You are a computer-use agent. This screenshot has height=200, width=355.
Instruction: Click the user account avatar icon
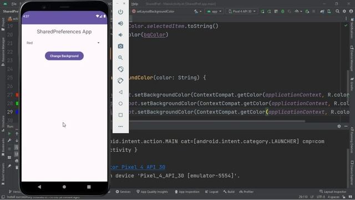pyautogui.click(x=351, y=11)
